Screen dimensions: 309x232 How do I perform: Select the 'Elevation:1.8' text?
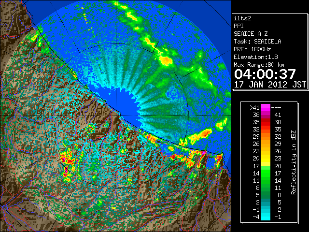point(256,57)
